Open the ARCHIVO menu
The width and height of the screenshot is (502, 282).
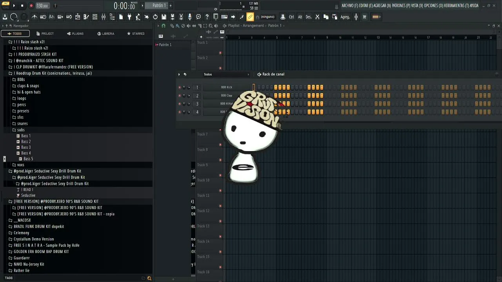pos(349,5)
